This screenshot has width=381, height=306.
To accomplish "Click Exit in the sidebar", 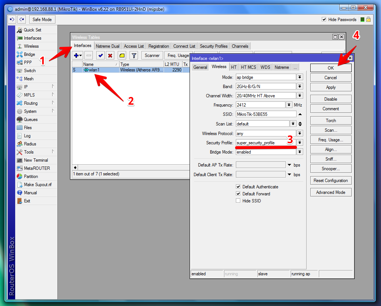I will click(27, 201).
